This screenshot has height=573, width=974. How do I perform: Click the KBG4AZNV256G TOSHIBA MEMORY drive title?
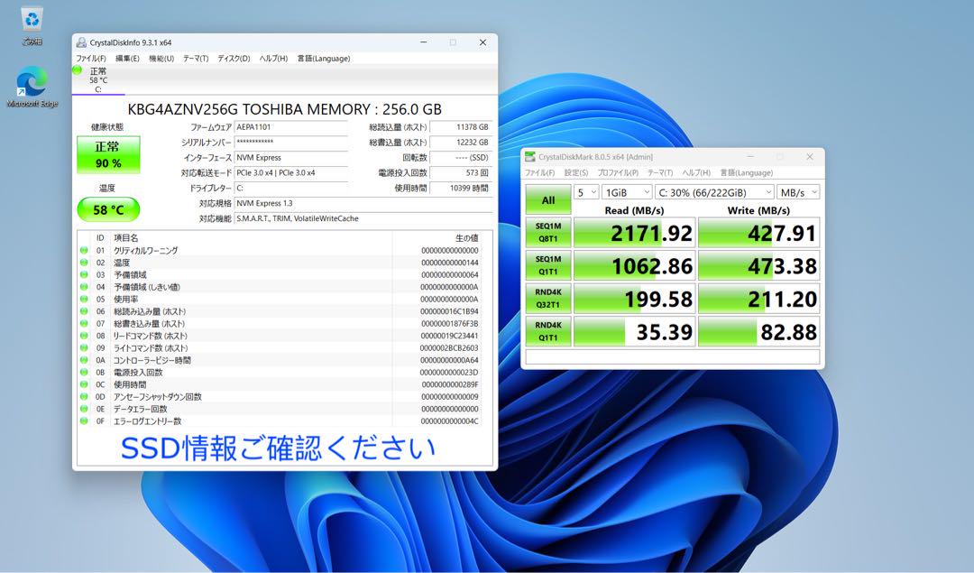coord(284,109)
